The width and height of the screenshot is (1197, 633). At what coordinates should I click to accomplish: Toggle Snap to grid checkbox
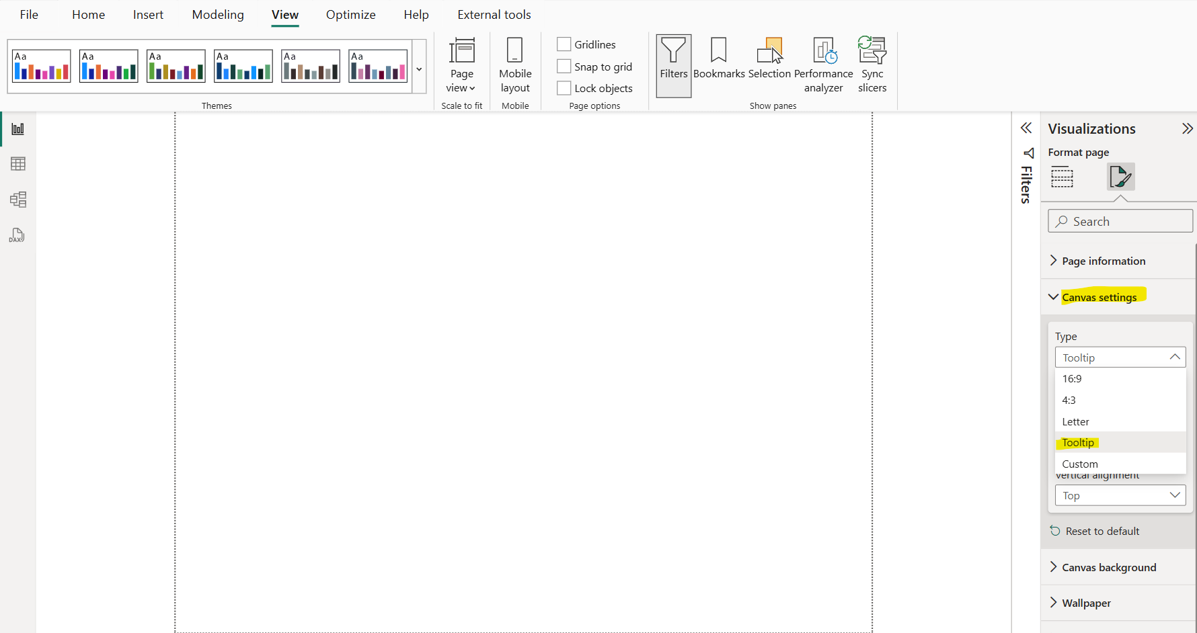click(564, 67)
